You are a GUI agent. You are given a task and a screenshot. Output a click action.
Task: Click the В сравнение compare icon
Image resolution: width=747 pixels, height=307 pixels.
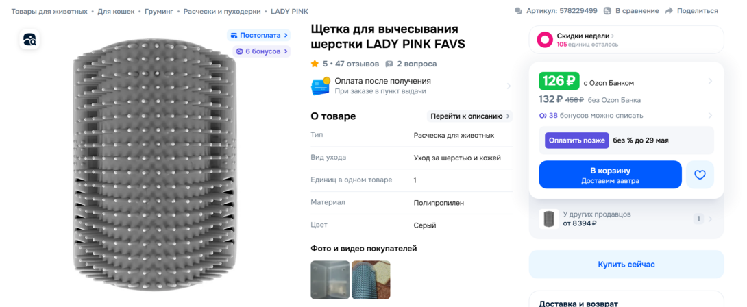607,11
